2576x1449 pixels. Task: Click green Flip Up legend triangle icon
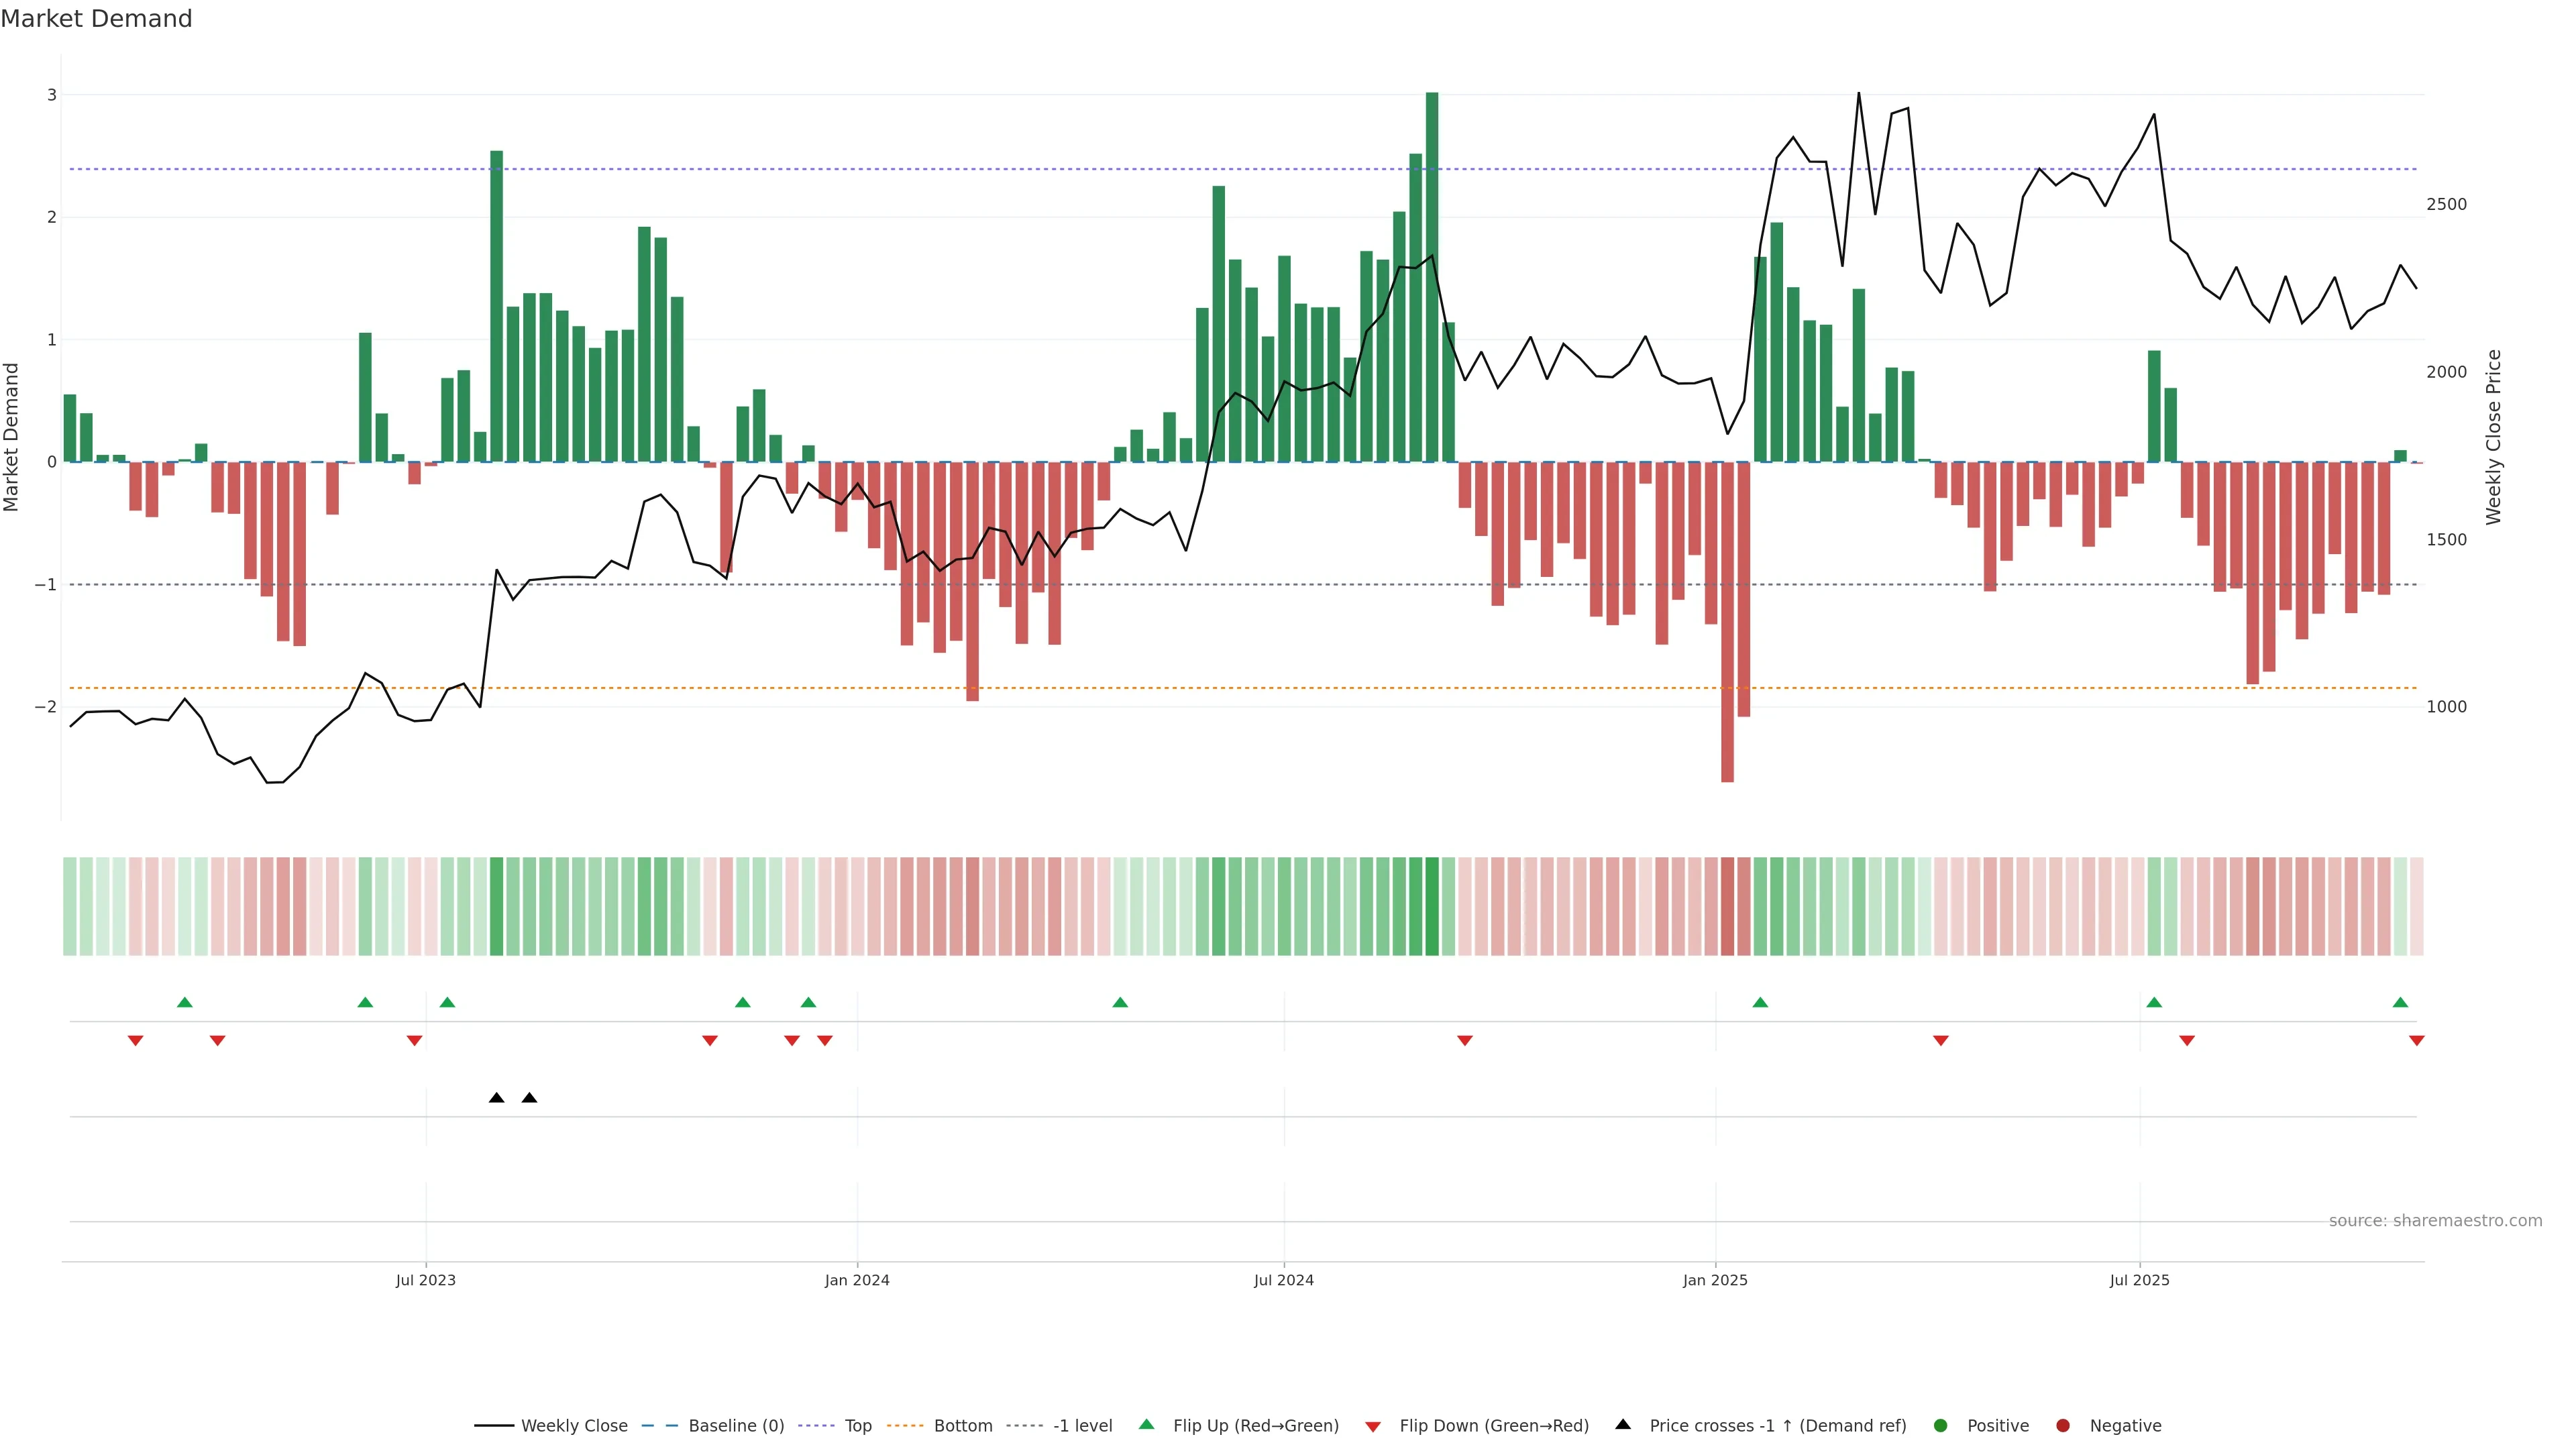(1147, 1424)
